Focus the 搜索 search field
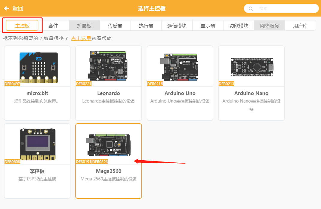This screenshot has height=209, width=321. 281,9
